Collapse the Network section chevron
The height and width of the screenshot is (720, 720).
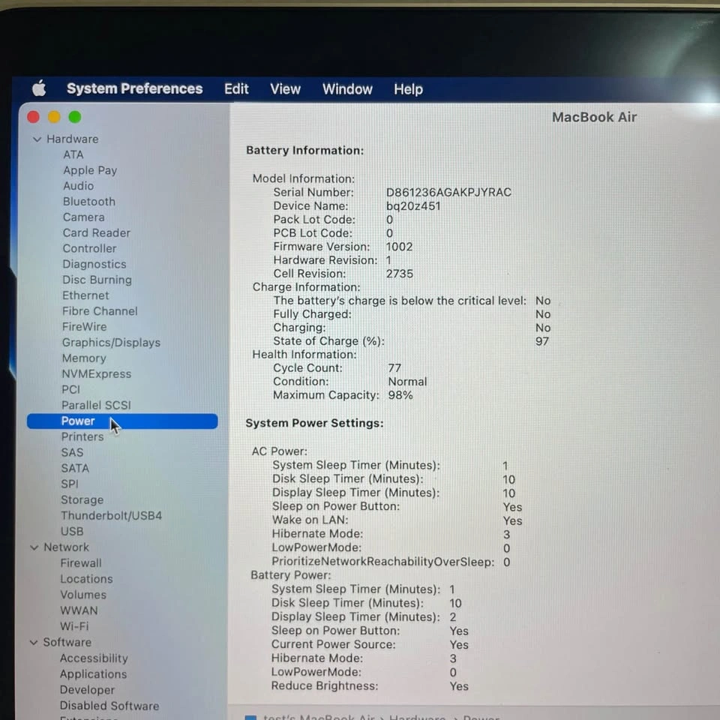[x=34, y=547]
